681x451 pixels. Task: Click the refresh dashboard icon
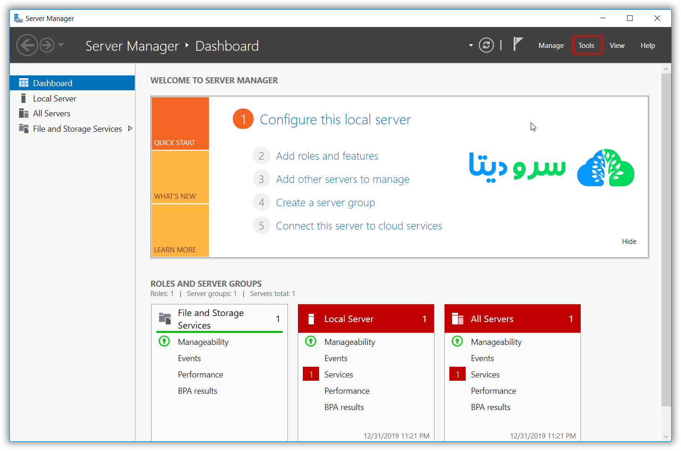tap(486, 46)
